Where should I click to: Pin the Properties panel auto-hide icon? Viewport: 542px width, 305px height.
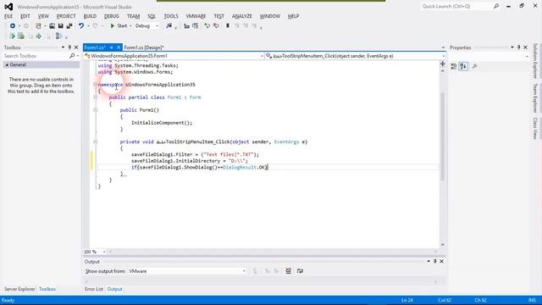[519, 47]
